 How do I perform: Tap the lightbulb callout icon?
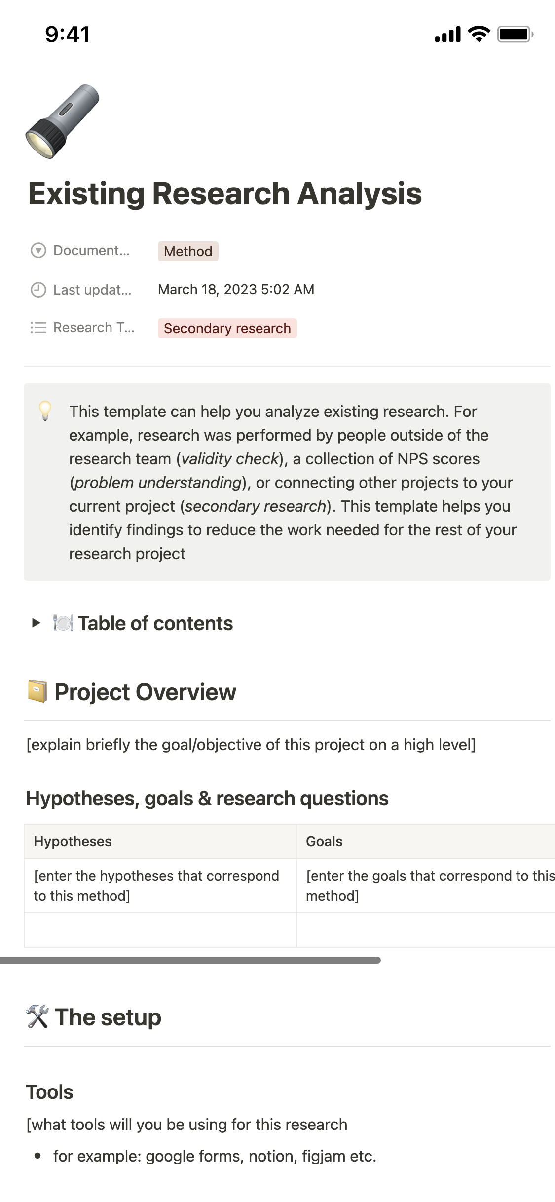(x=45, y=411)
